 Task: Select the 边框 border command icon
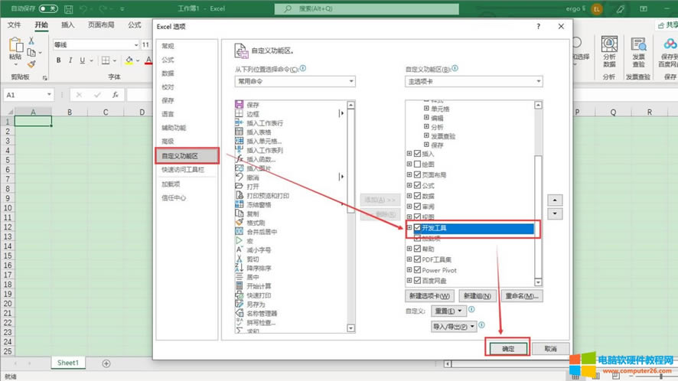coord(239,113)
